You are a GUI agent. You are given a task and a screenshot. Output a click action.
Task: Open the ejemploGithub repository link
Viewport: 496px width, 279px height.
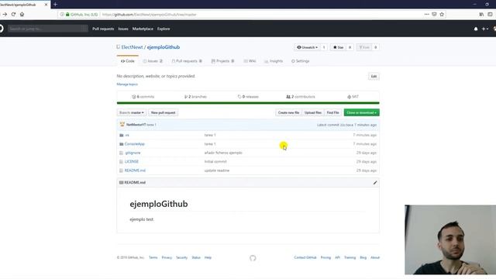[164, 47]
